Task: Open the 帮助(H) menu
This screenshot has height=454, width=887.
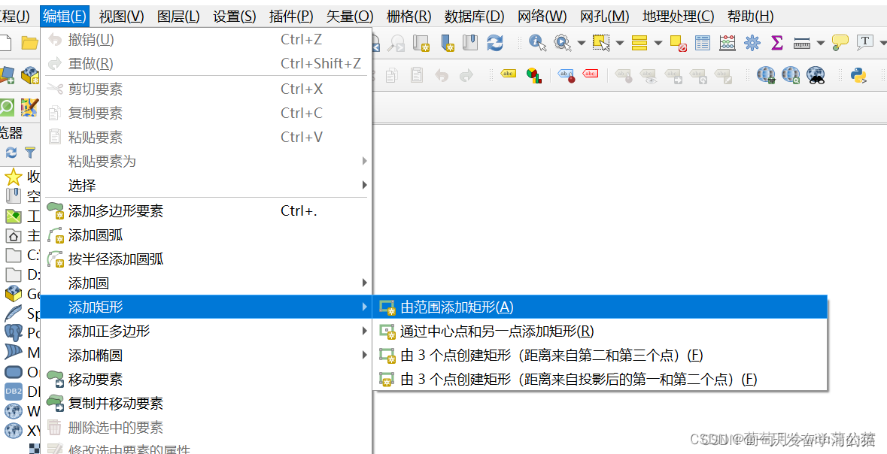Action: (751, 17)
